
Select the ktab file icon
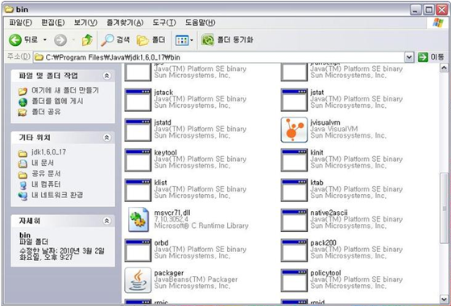(x=294, y=190)
